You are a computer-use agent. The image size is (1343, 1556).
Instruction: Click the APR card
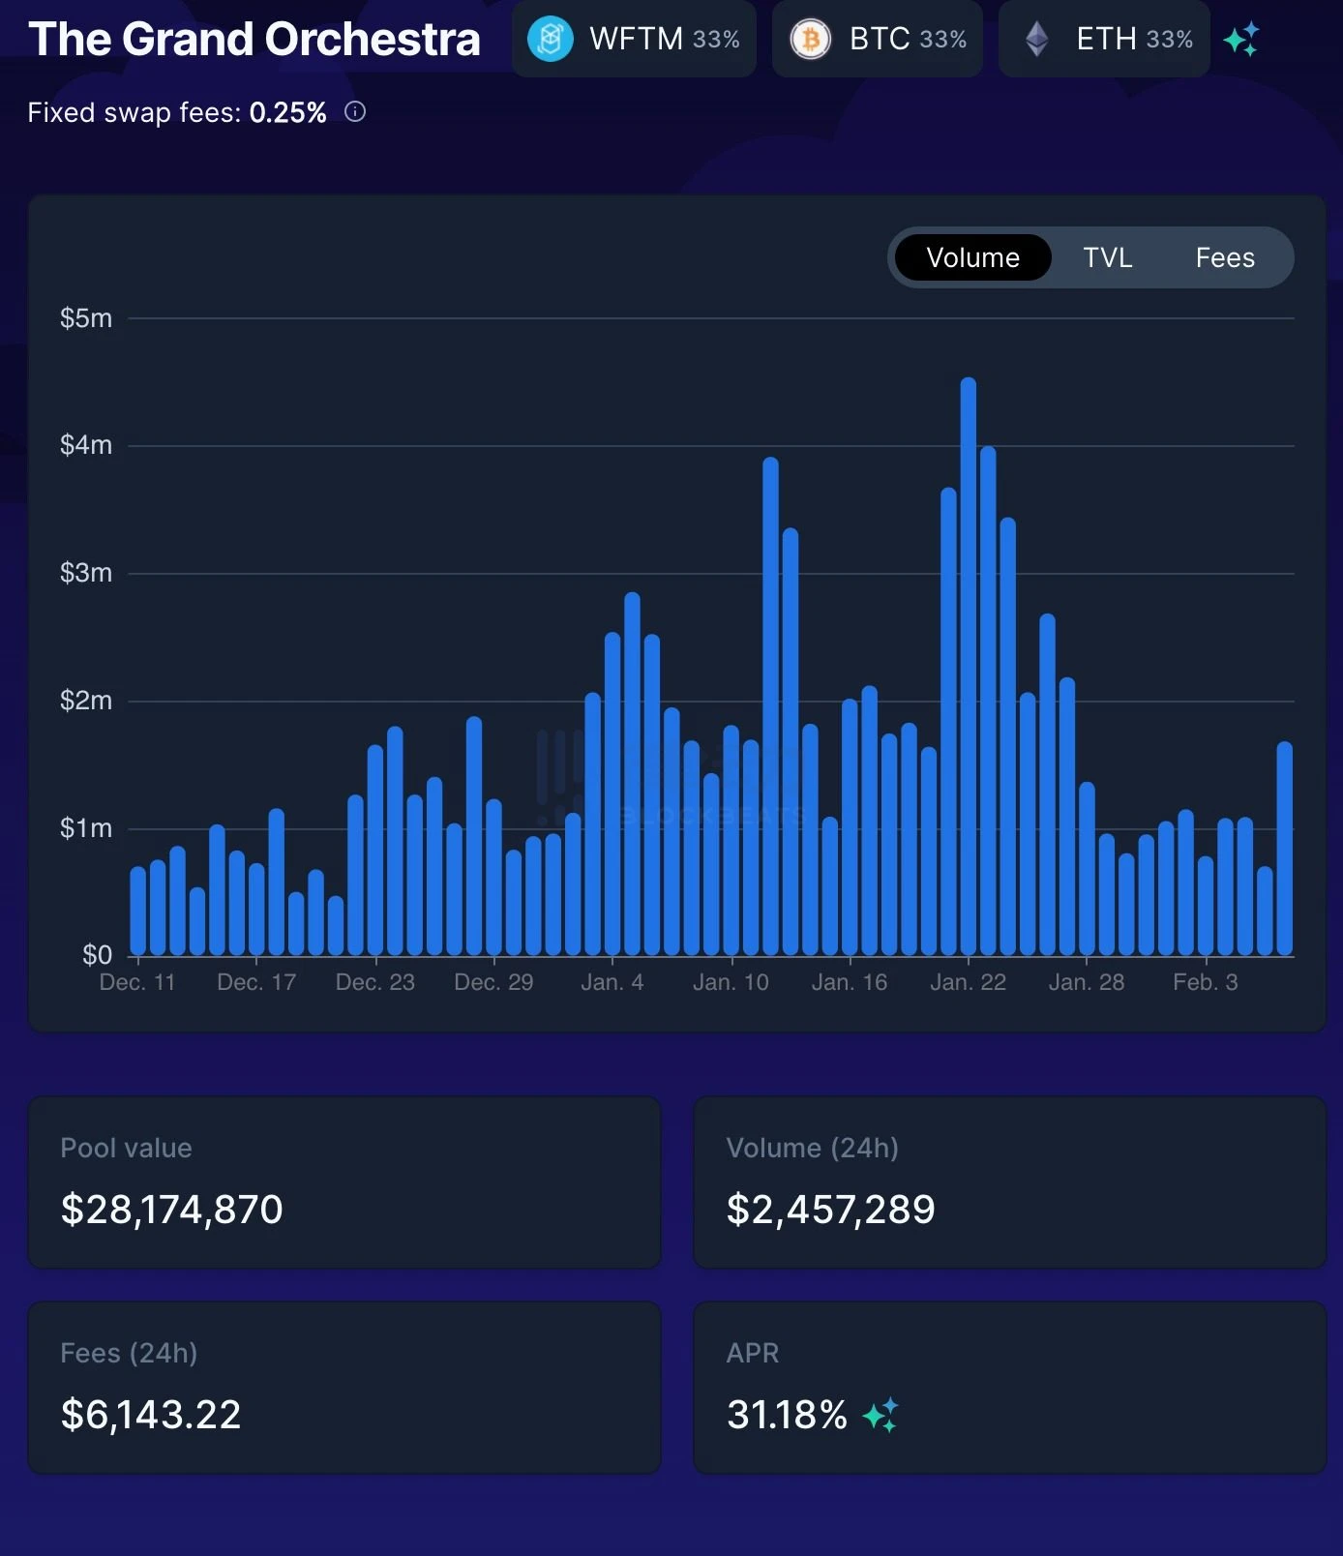[x=1009, y=1388]
